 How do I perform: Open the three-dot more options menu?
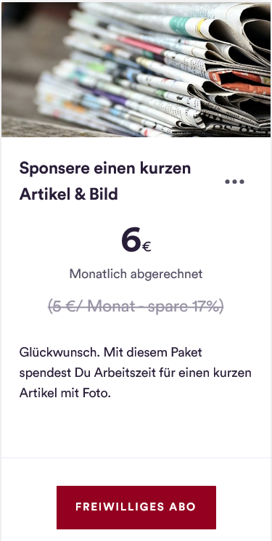(x=234, y=182)
